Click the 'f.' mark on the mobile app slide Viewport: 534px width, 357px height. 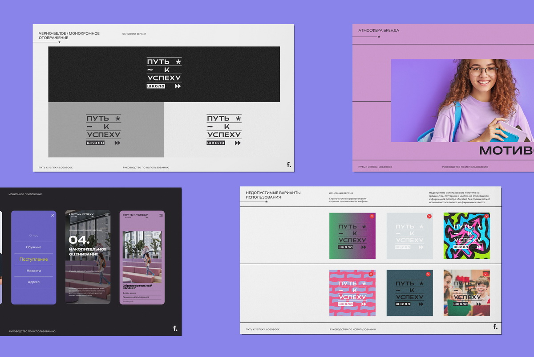click(175, 328)
